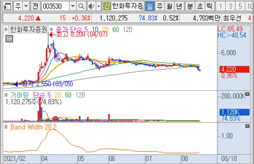The image size is (254, 164).
Task: Click the magnifier stock search icon
Action: (81, 6)
